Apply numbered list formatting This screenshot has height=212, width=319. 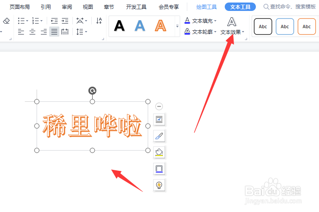coord(36,21)
